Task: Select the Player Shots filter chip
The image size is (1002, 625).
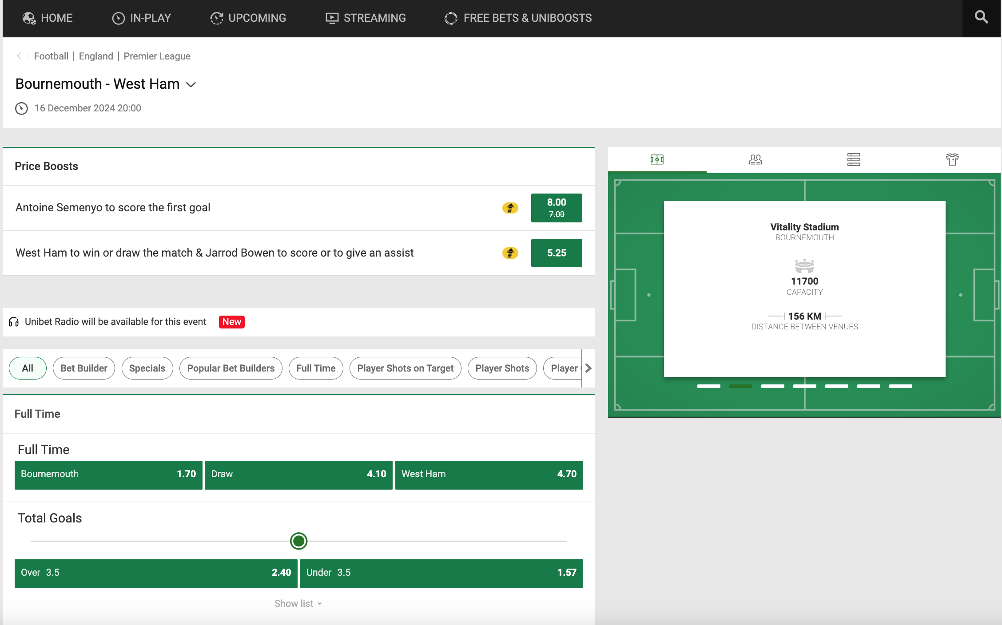Action: 502,368
